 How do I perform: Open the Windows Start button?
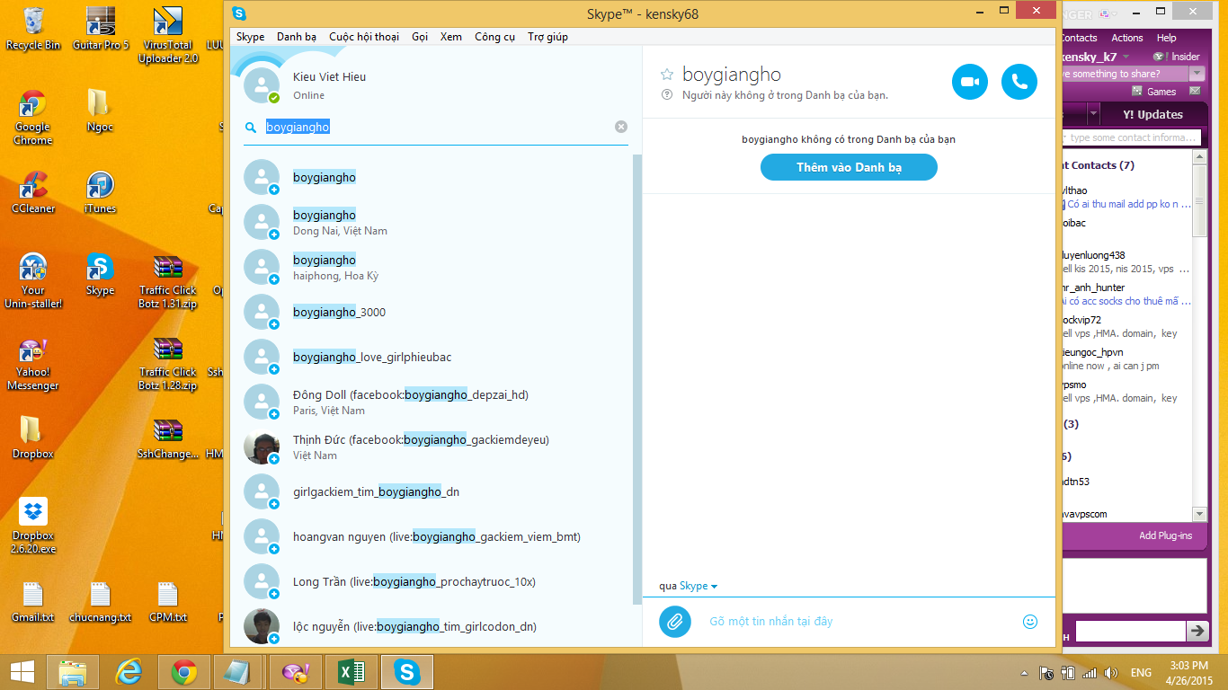tap(22, 671)
